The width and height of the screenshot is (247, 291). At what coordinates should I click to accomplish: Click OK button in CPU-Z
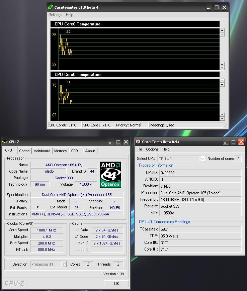tap(116, 283)
